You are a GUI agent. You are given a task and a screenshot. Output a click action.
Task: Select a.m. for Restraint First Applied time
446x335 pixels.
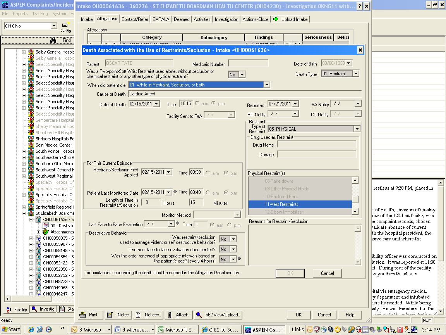click(208, 173)
